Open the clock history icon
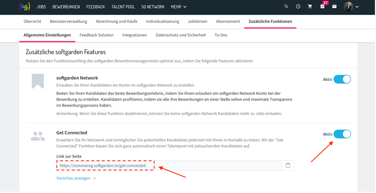 click(x=298, y=6)
